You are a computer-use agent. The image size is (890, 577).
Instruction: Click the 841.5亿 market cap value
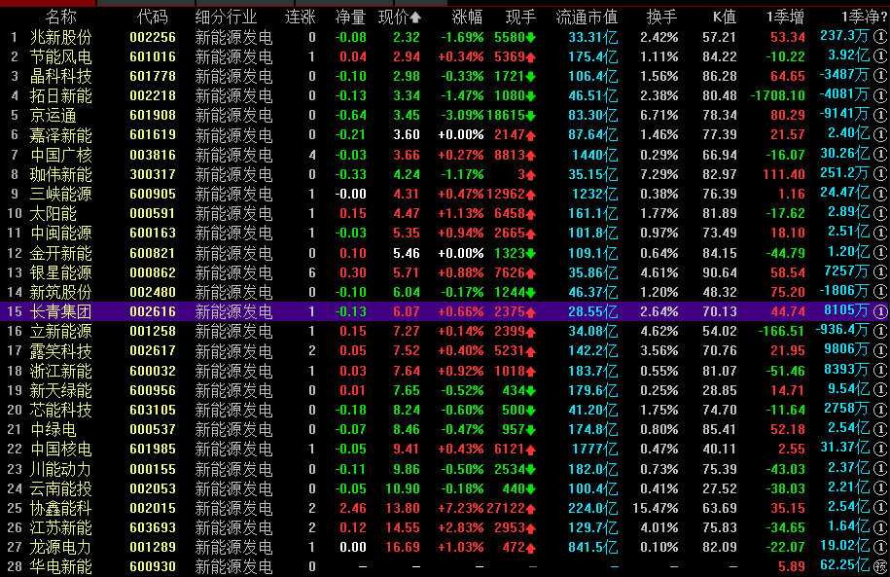click(x=593, y=548)
